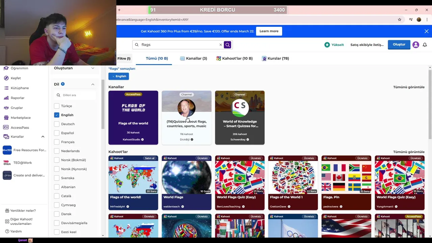This screenshot has width=432, height=243.
Task: Open BenLovesTeaching World Flags Quiz
Action: pos(240,183)
